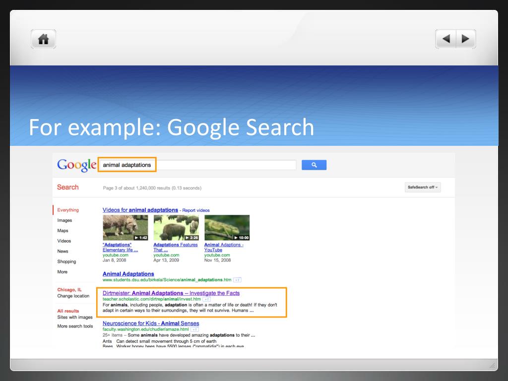508x381 pixels.
Task: Select All results filter
Action: pyautogui.click(x=68, y=311)
